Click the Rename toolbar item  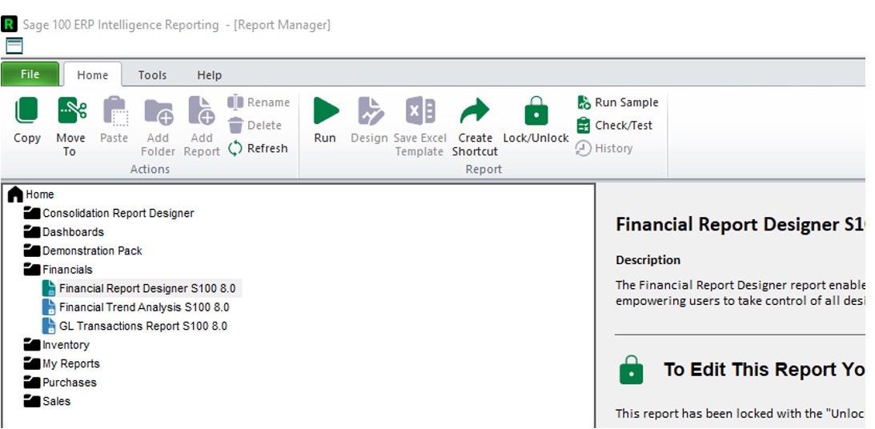click(x=259, y=102)
